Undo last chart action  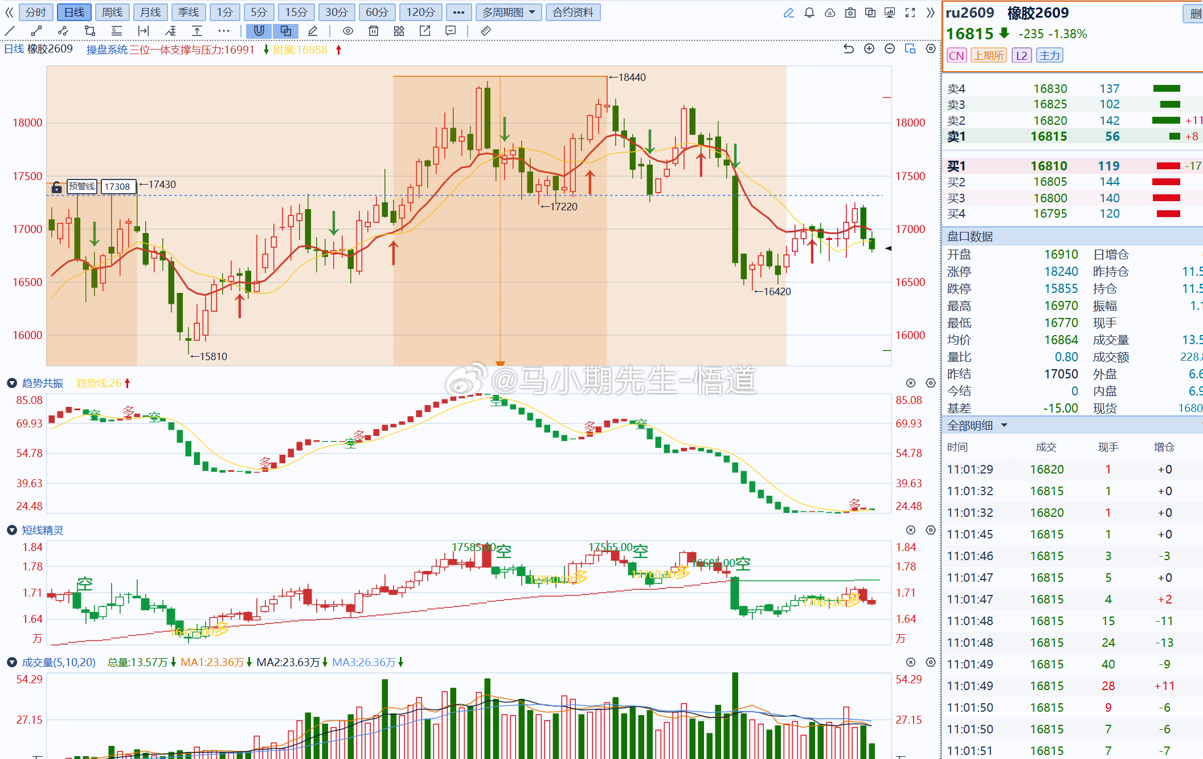[849, 49]
